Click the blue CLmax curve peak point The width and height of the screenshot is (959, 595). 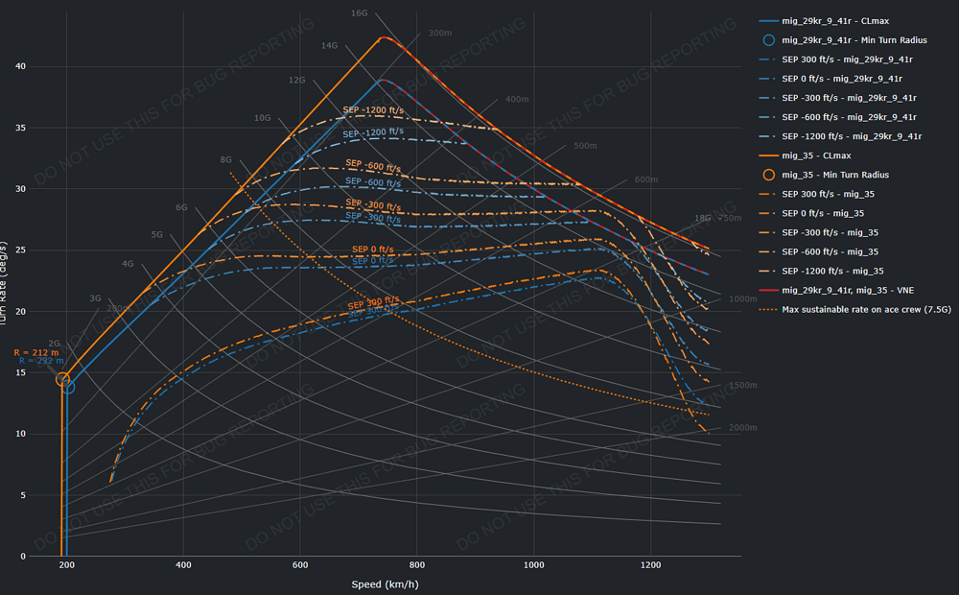click(382, 81)
